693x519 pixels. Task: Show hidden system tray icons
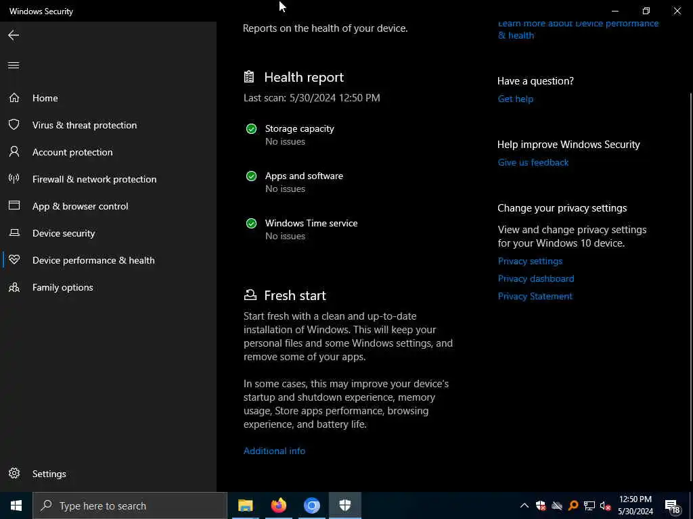(x=524, y=505)
